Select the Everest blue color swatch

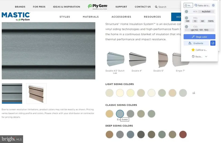[120, 114]
